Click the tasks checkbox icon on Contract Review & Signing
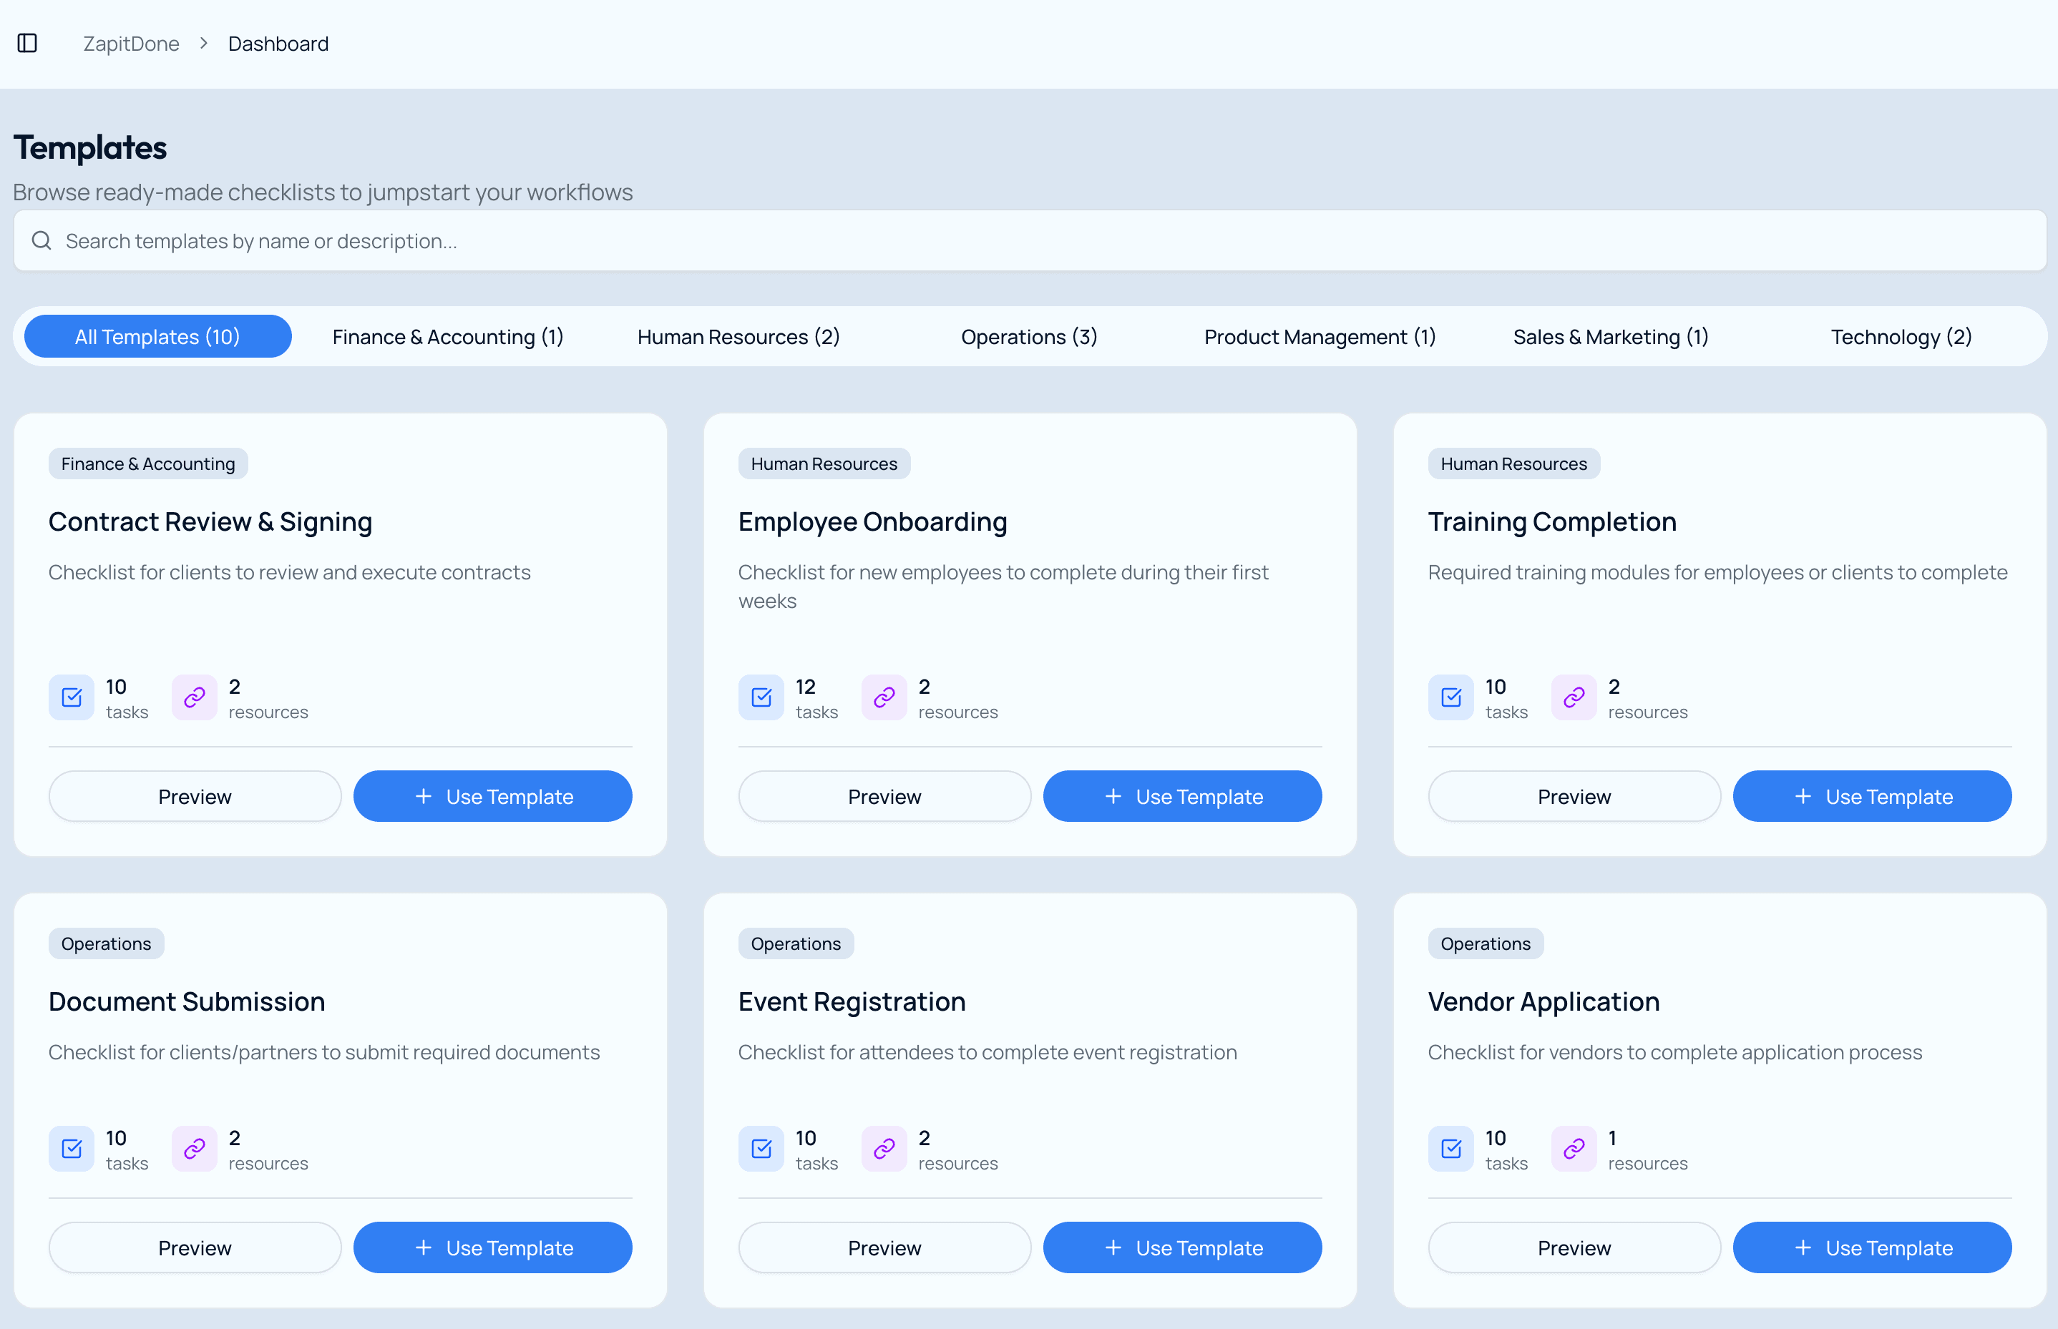 click(72, 697)
